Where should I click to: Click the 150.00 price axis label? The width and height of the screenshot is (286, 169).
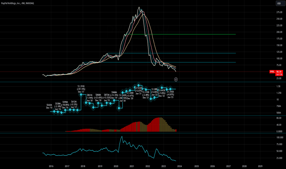point(279,45)
